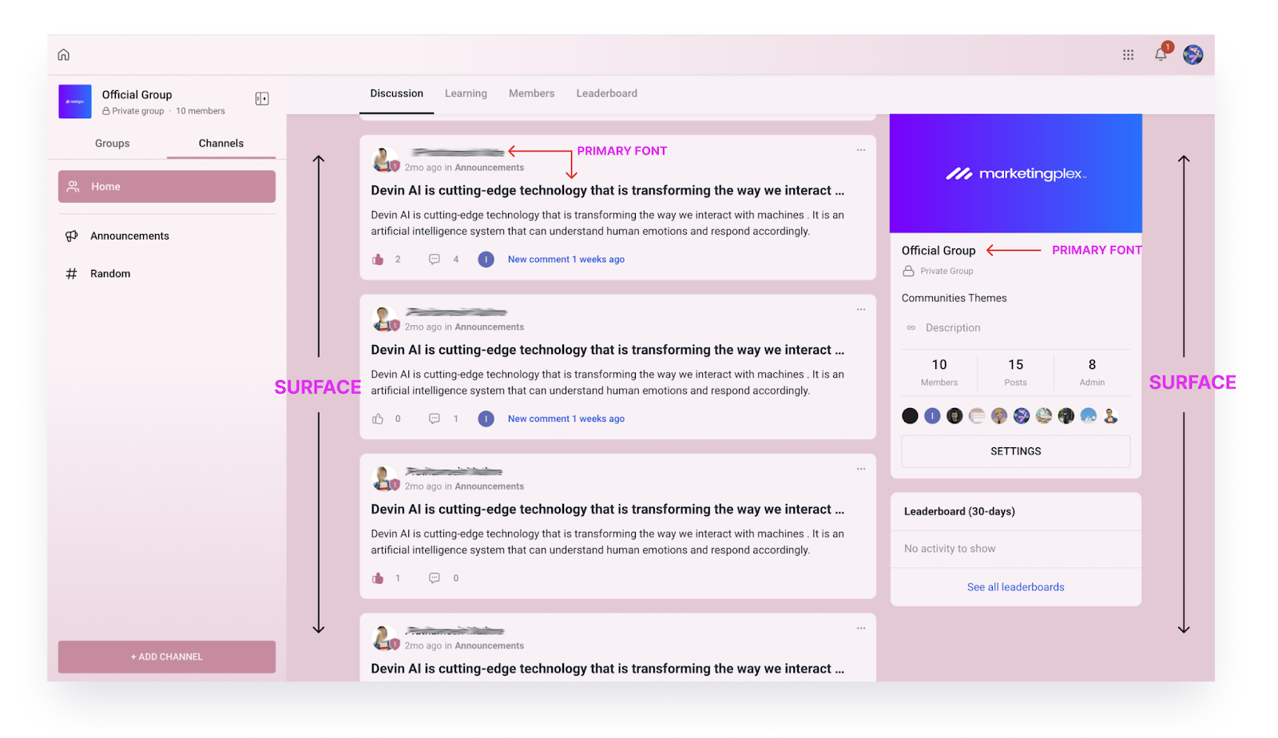Open the second post's title
The height and width of the screenshot is (738, 1278).
(x=607, y=350)
